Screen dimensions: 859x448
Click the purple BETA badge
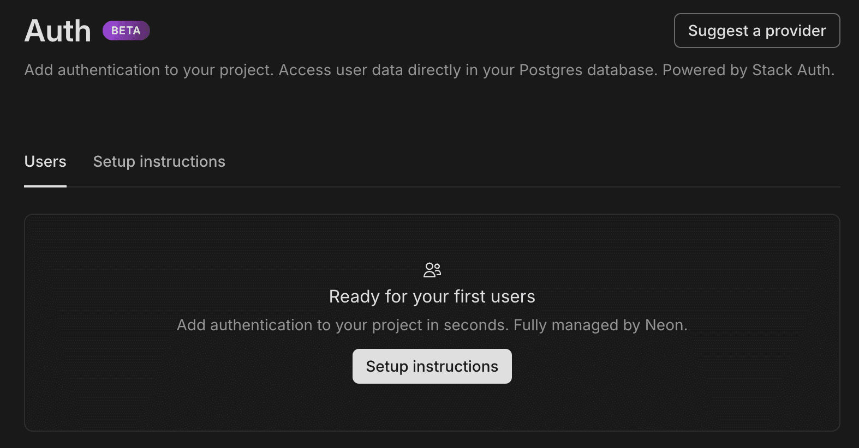click(x=126, y=31)
